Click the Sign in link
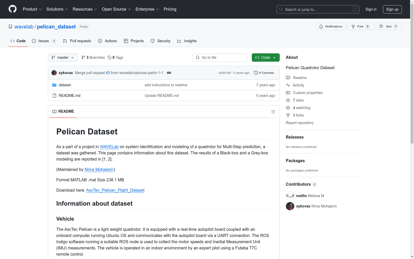 coord(371,9)
